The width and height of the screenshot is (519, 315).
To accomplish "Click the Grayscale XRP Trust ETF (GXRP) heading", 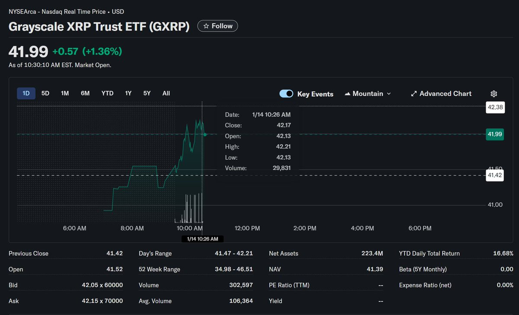I will (x=99, y=26).
